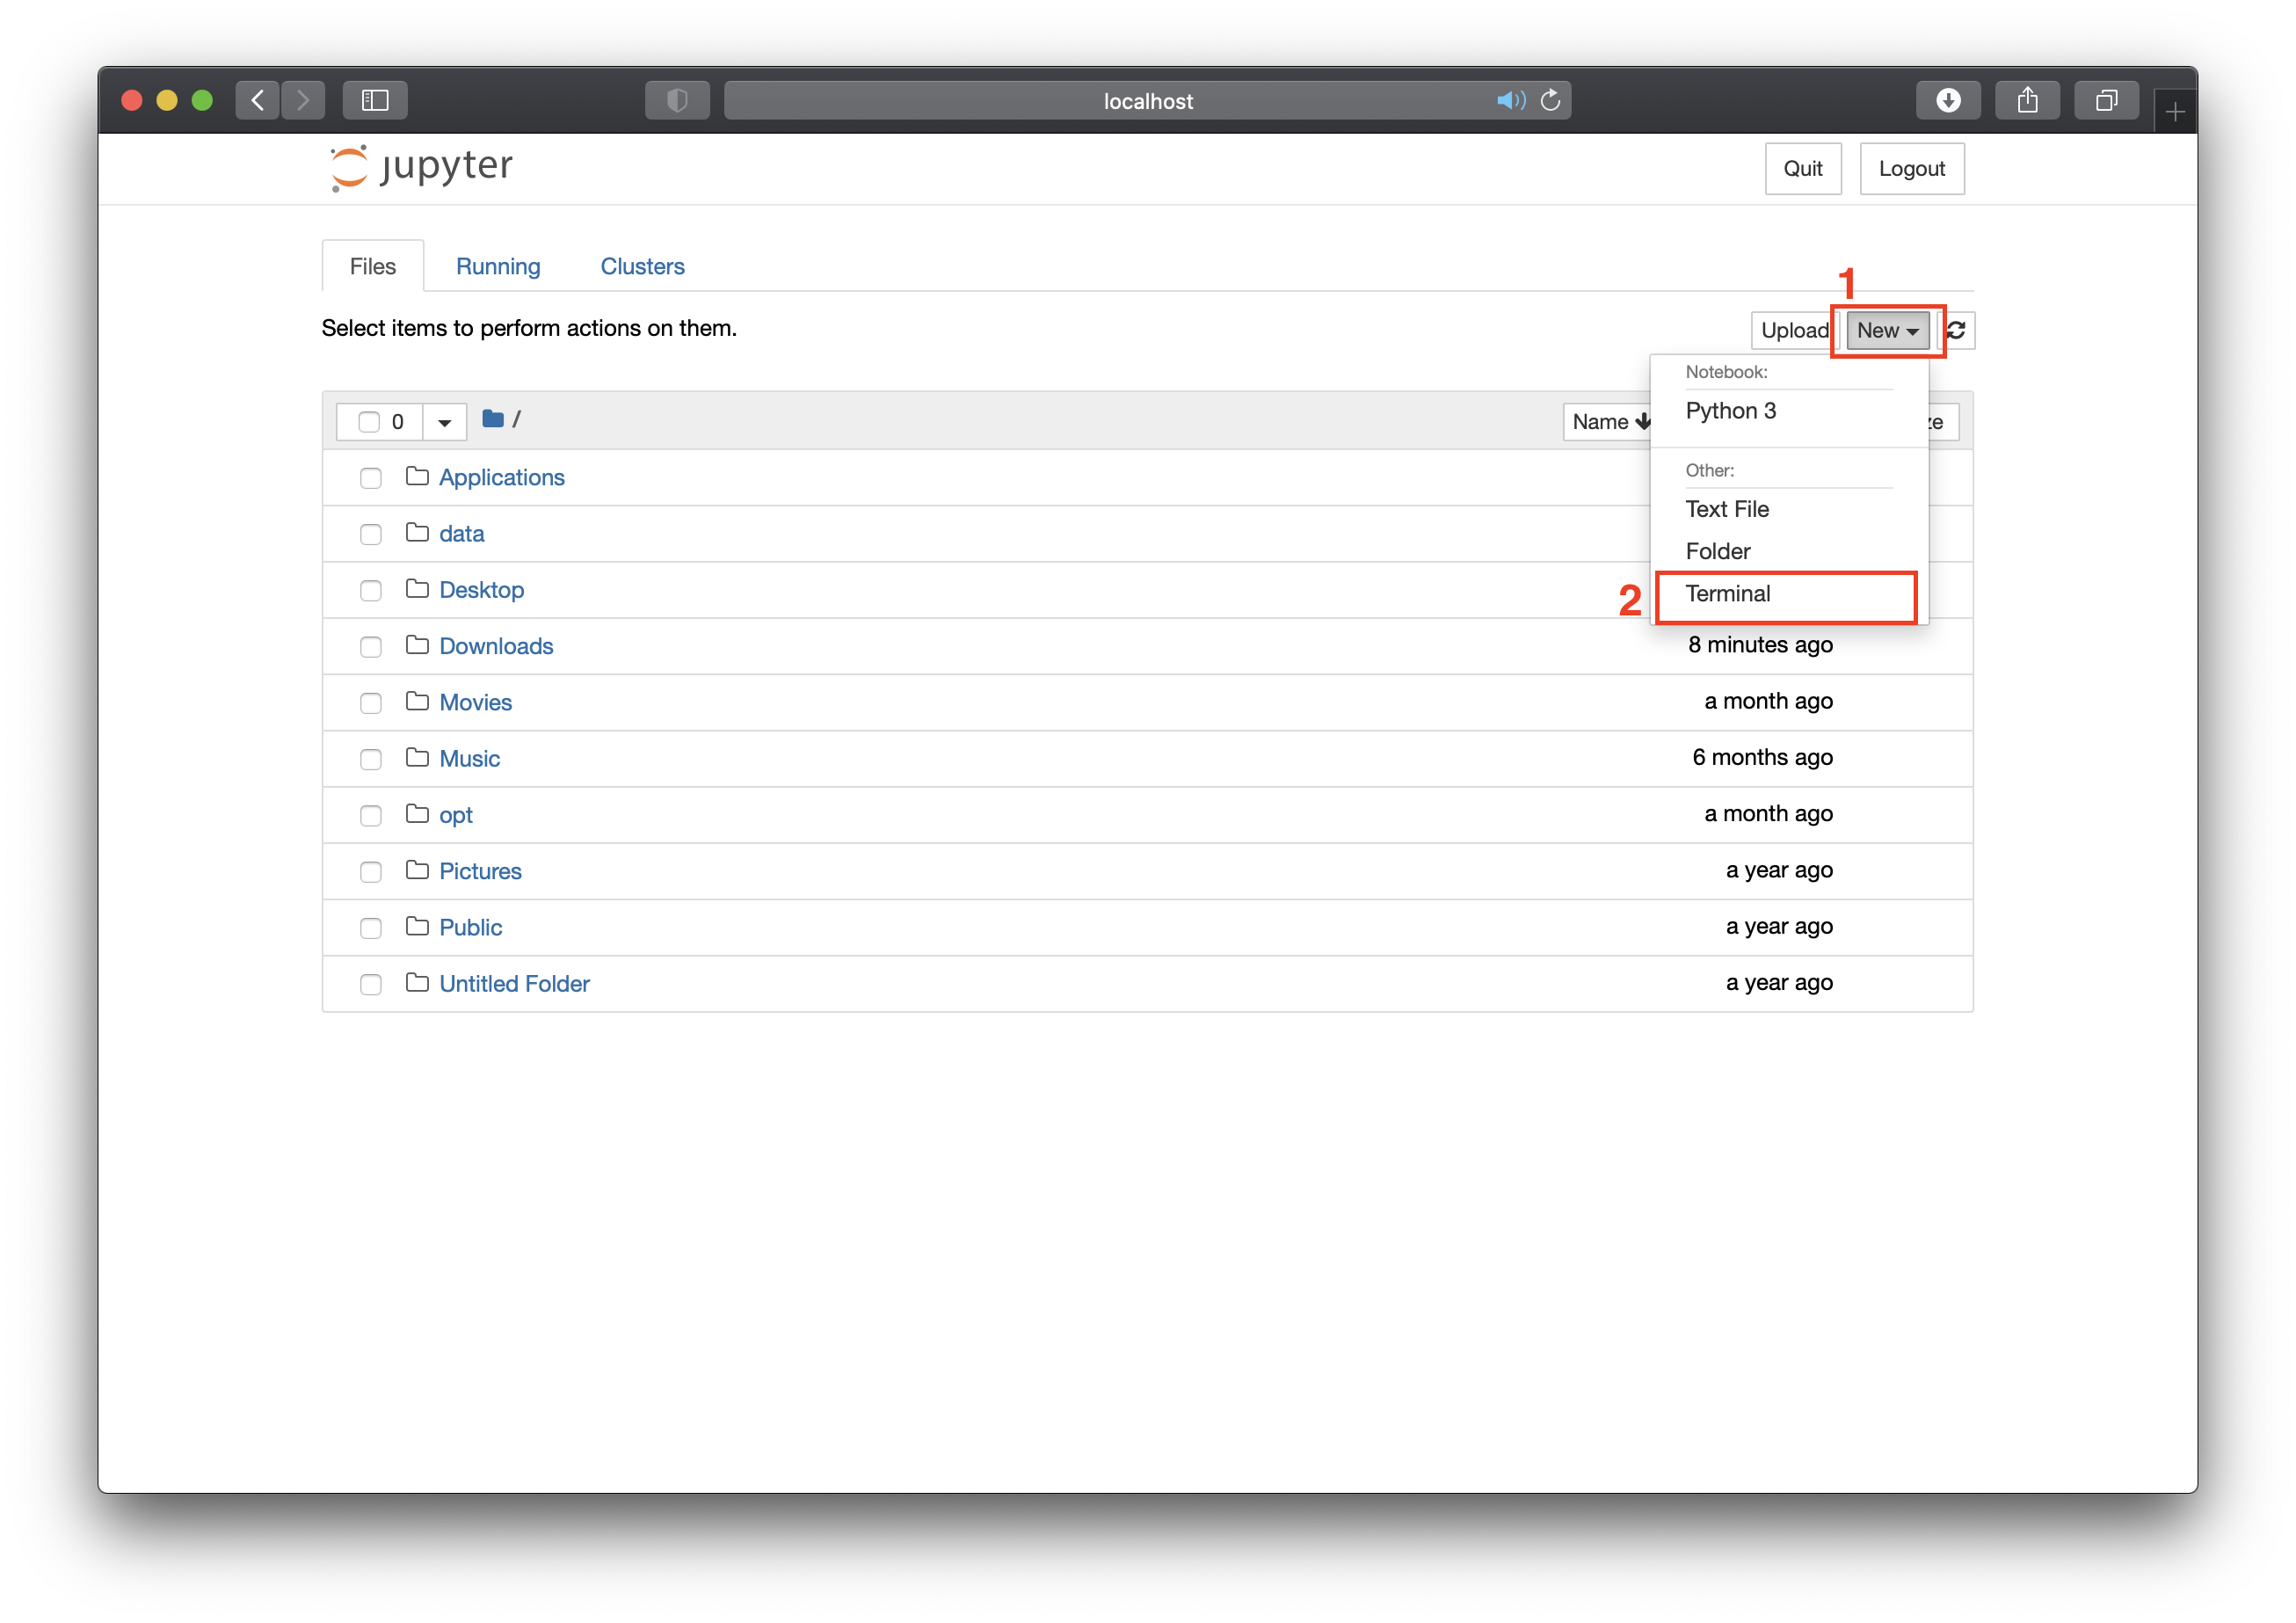Screen dimensions: 2296x1623
Task: Click the Safari share icon
Action: [x=2027, y=100]
